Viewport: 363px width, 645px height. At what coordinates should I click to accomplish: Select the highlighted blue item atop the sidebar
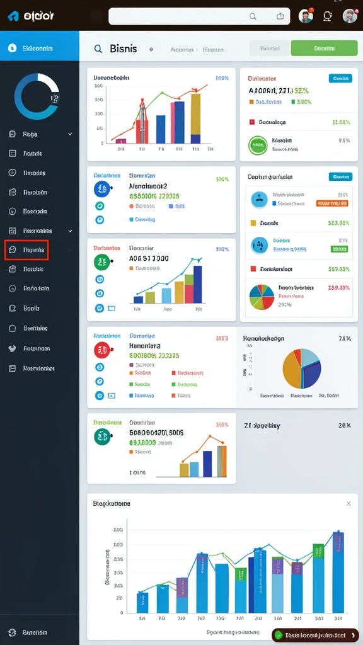coord(40,48)
